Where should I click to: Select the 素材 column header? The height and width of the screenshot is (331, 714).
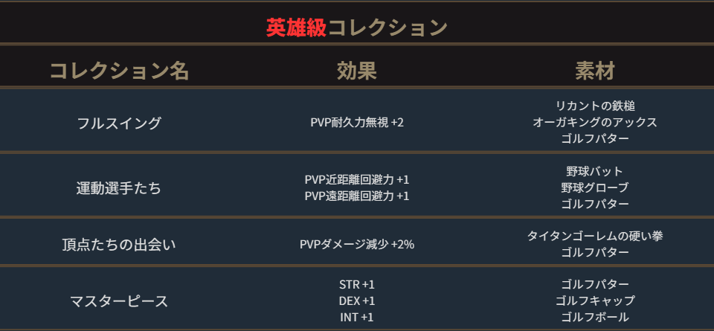595,71
